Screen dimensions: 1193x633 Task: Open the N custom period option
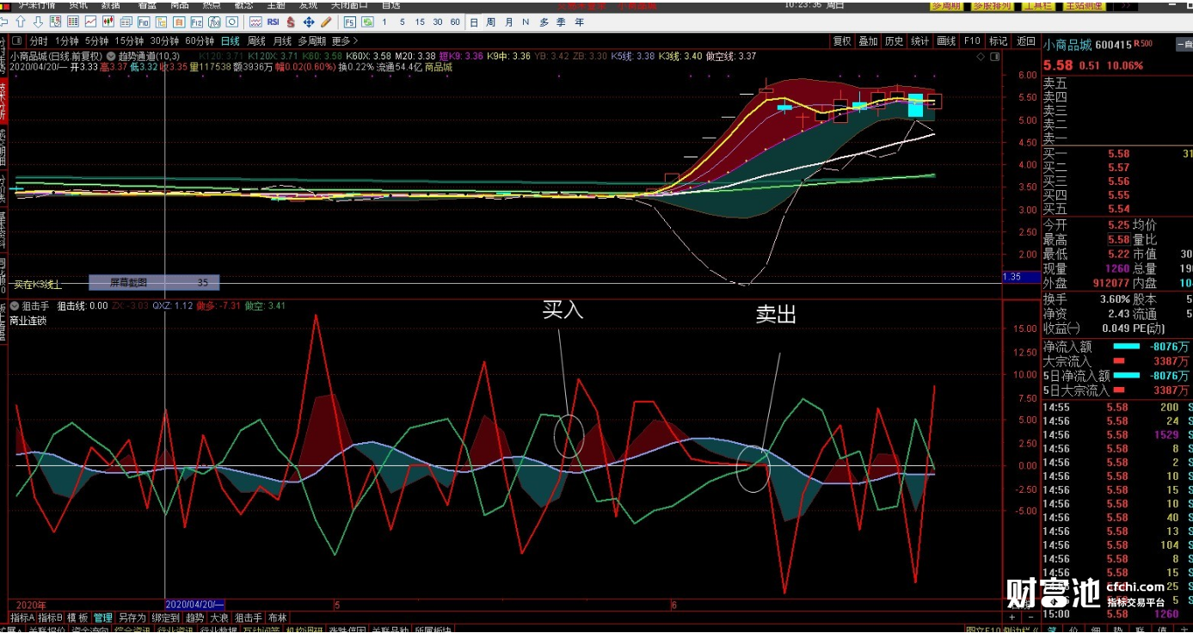tap(526, 22)
